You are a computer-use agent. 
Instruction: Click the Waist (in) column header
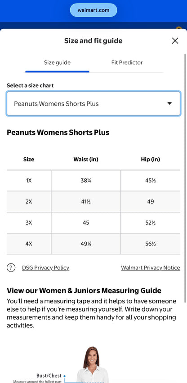tap(86, 160)
